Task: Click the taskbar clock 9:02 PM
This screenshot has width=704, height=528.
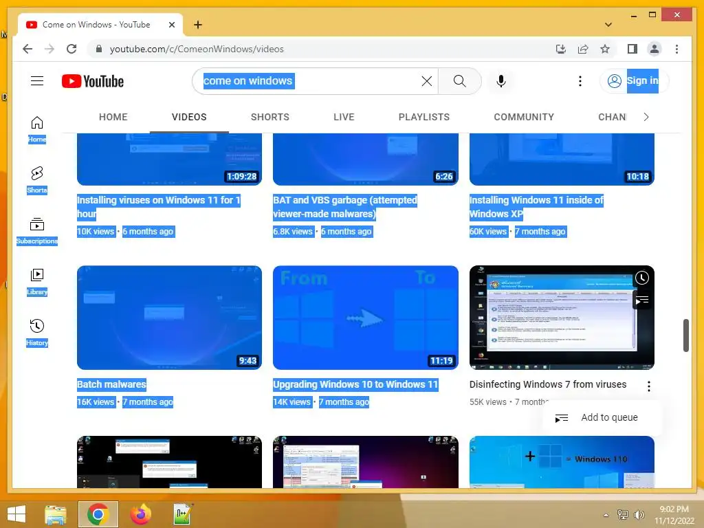Action: coord(674,515)
